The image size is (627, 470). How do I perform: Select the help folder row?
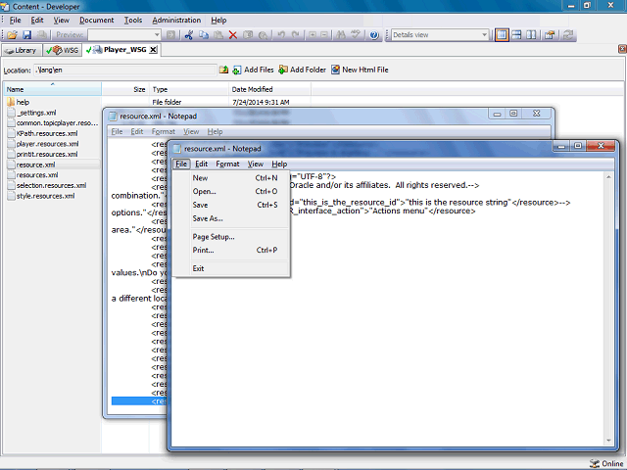(x=23, y=102)
